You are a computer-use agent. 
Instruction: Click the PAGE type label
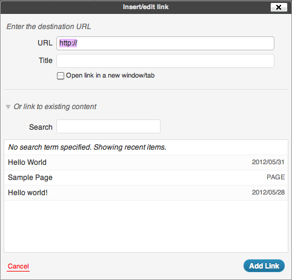point(276,177)
